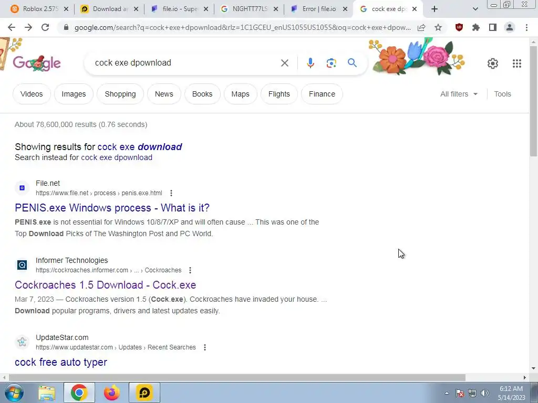538x403 pixels.
Task: Submit the search with the magnifier icon
Action: pyautogui.click(x=352, y=63)
